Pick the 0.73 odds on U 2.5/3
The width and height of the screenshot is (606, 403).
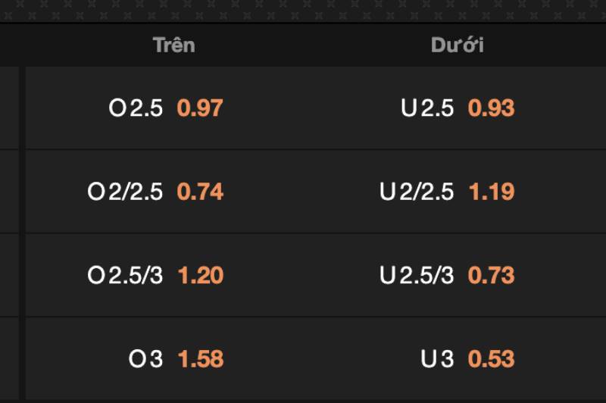click(x=491, y=276)
